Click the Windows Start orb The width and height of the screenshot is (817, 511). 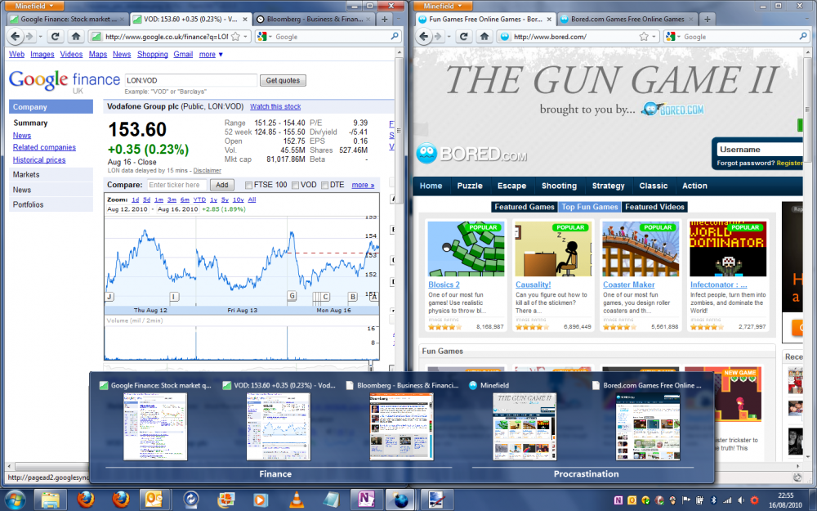point(15,500)
